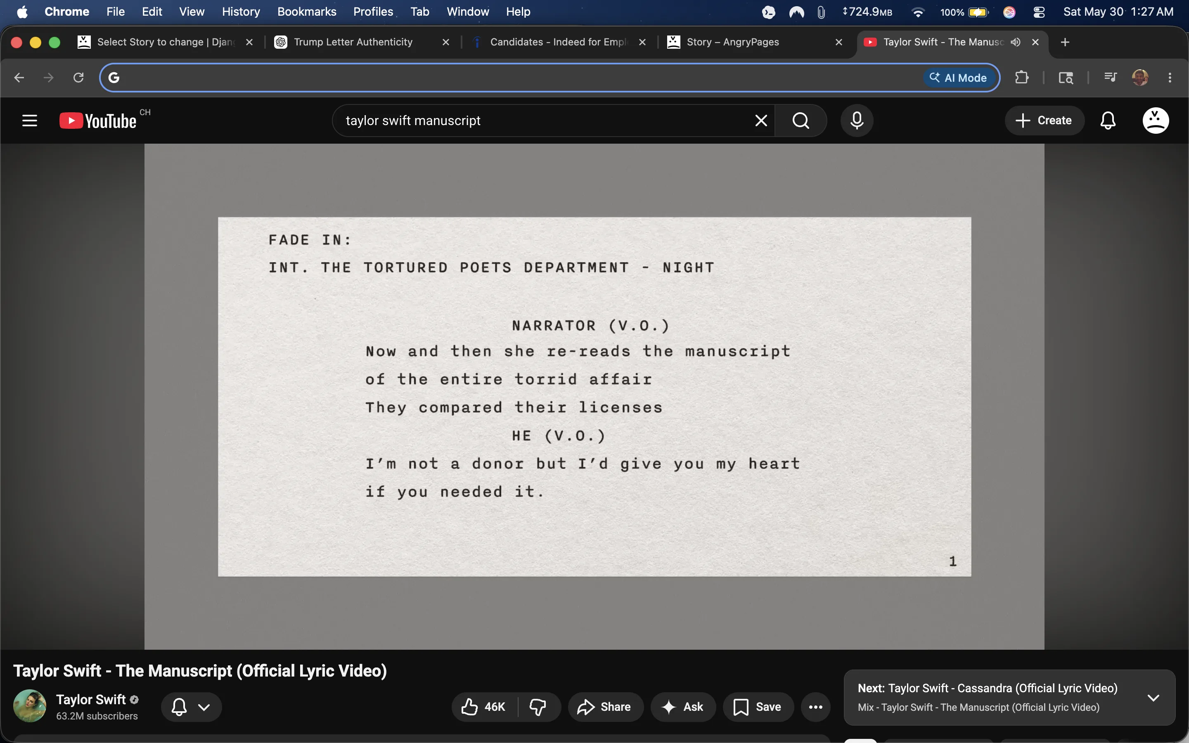Open macOS Control Center
The width and height of the screenshot is (1189, 743).
tap(1039, 12)
